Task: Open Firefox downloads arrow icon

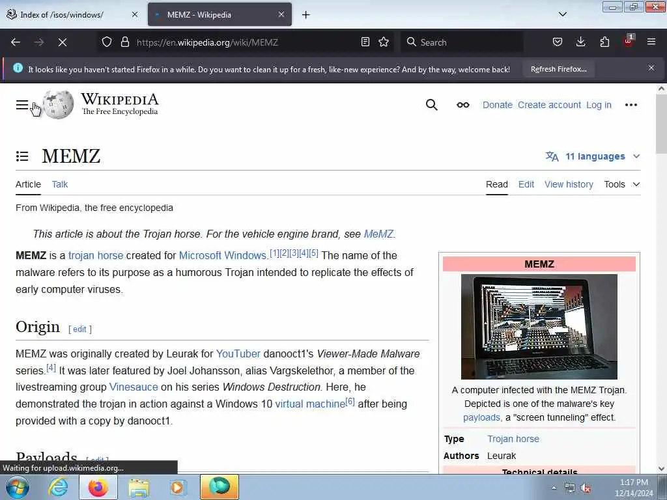Action: [x=580, y=42]
